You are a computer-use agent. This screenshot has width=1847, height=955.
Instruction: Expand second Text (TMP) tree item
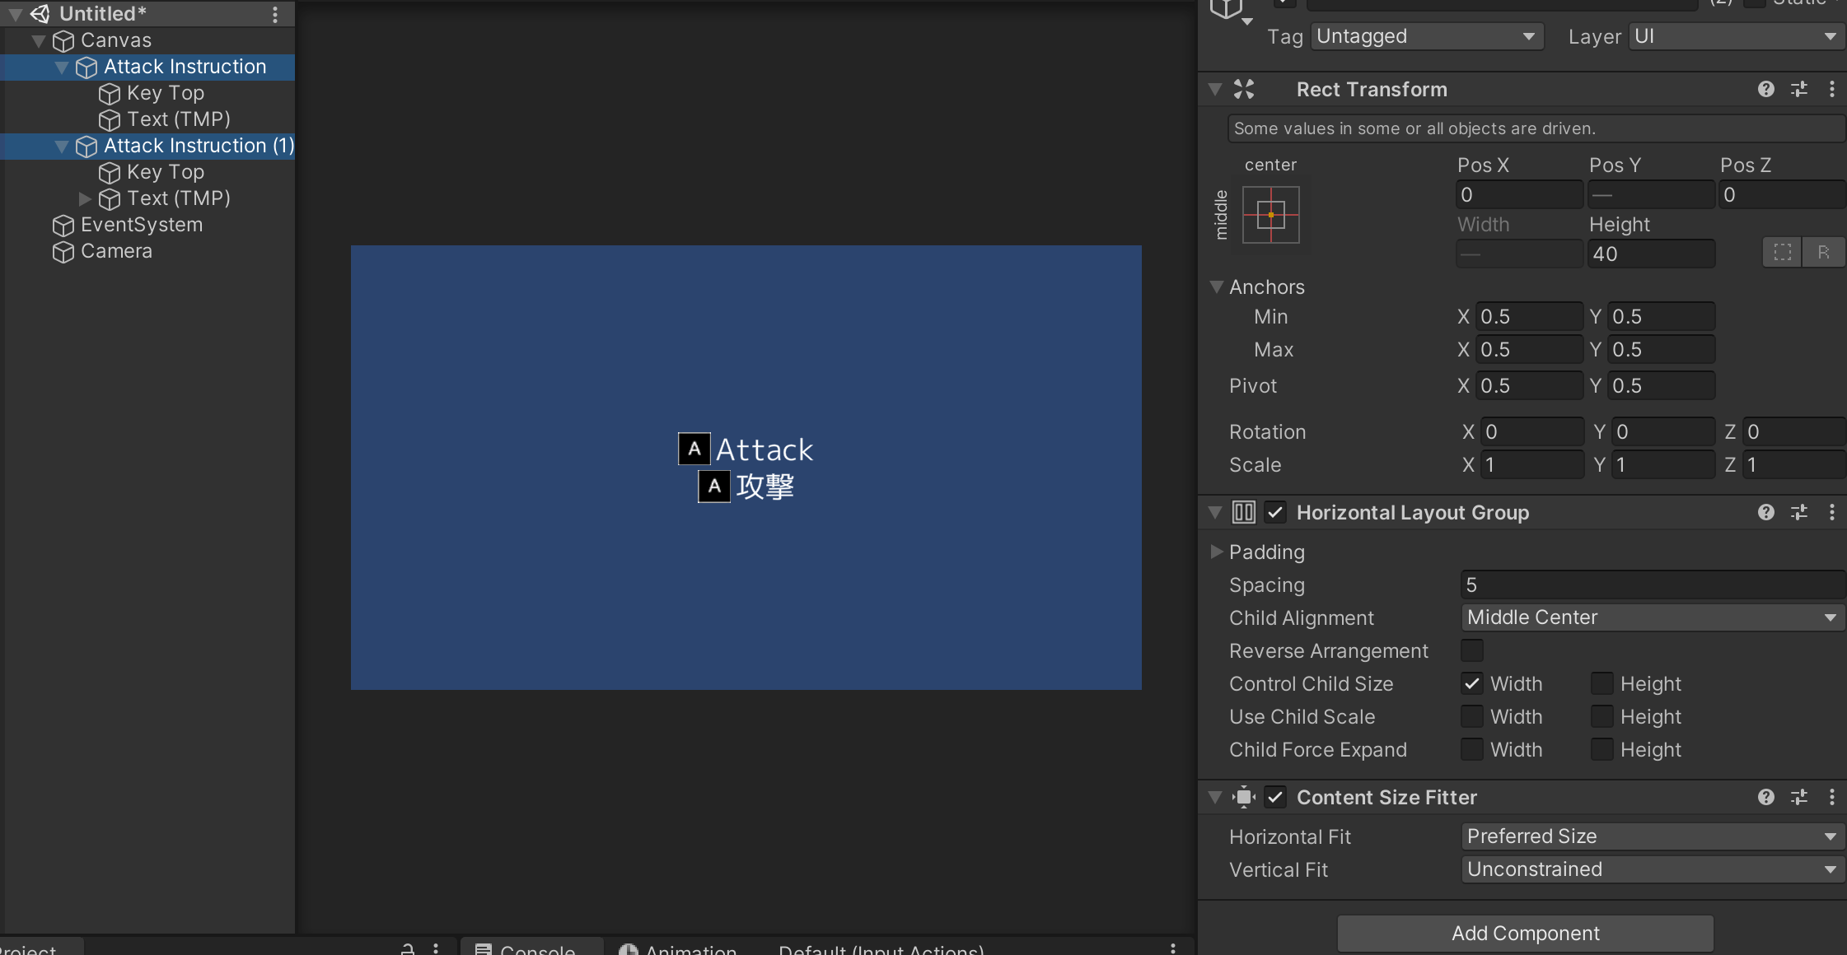[x=84, y=198]
